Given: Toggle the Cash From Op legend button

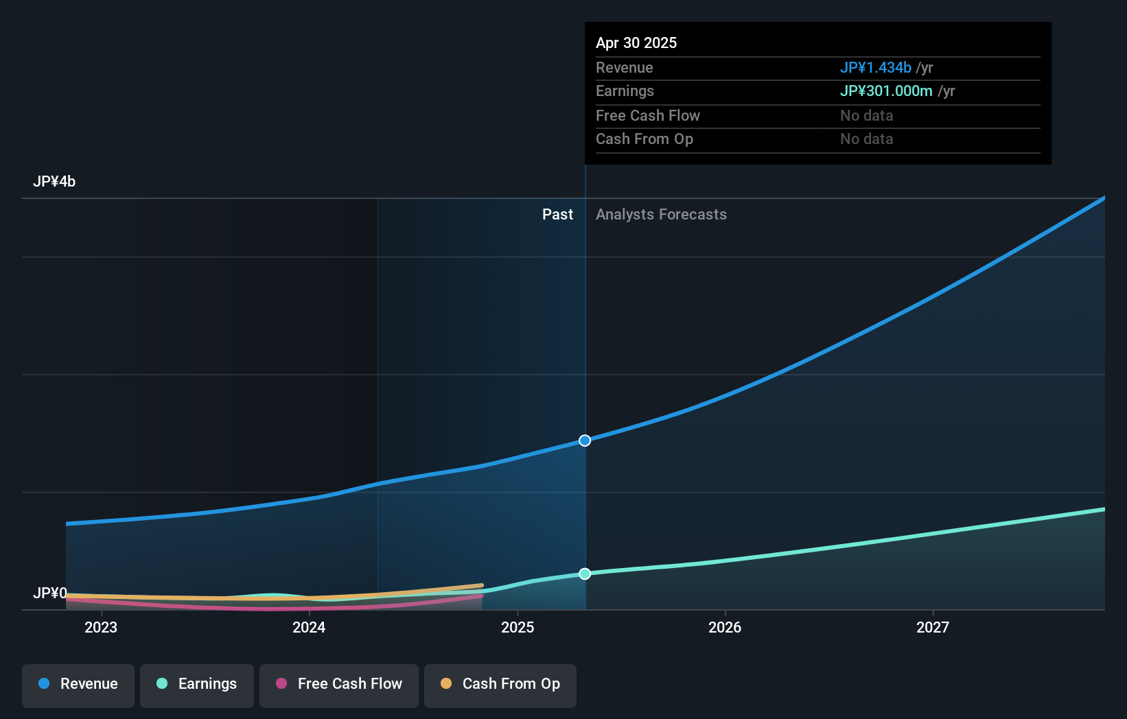Looking at the screenshot, I should (500, 685).
